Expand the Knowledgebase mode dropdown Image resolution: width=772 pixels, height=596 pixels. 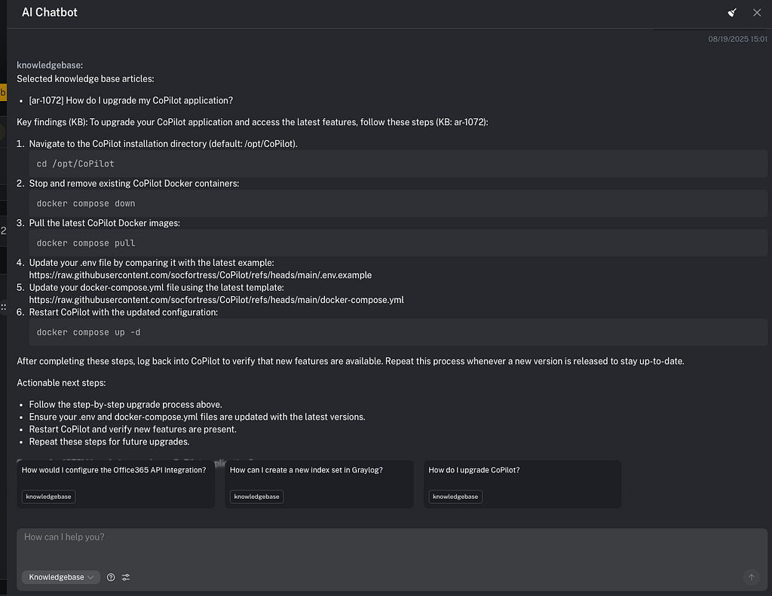coord(60,577)
